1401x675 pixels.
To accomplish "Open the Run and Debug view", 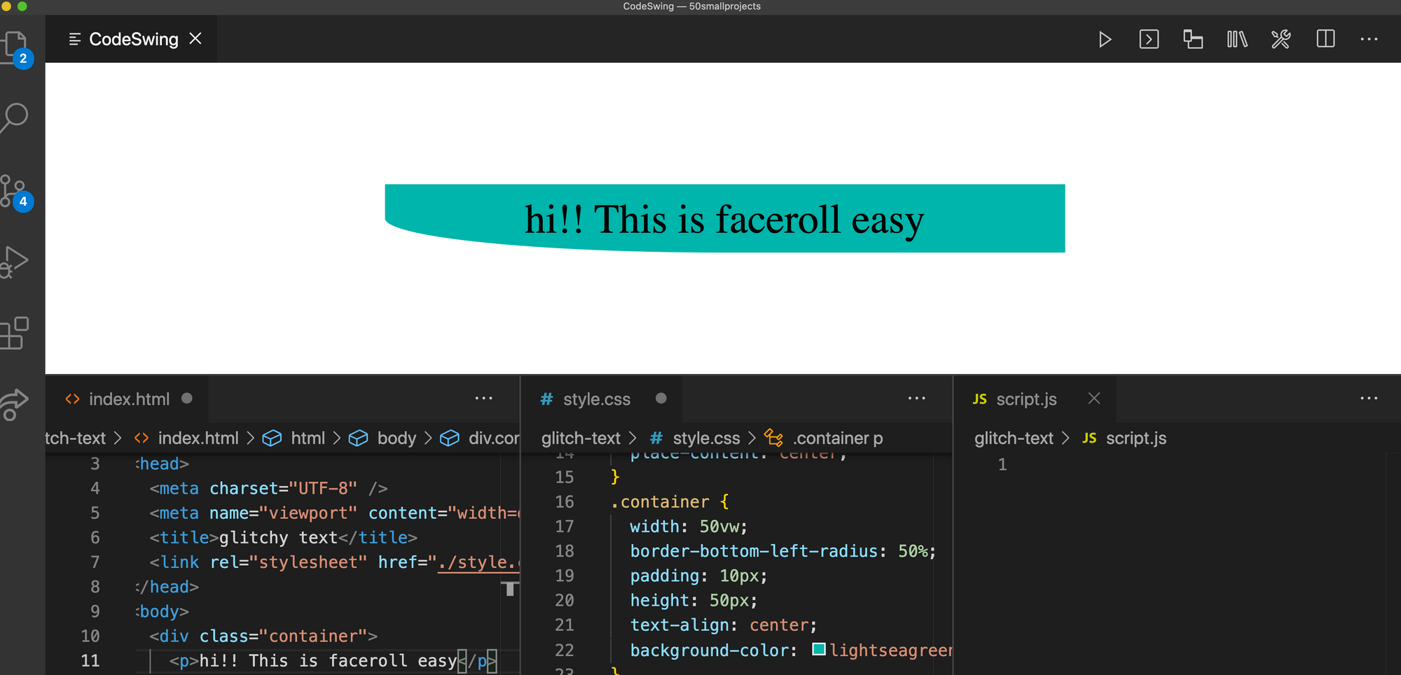I will (x=15, y=262).
